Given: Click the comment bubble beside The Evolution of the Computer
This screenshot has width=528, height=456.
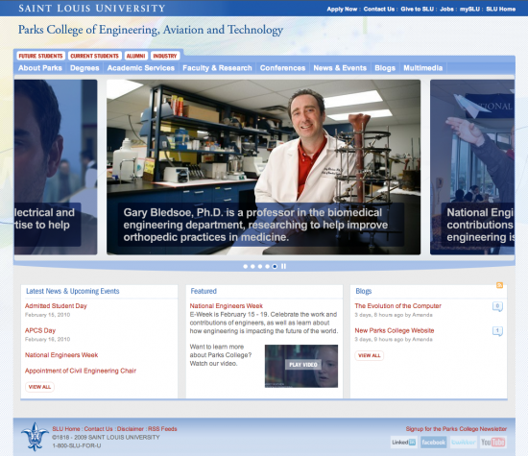Looking at the screenshot, I should click(497, 306).
